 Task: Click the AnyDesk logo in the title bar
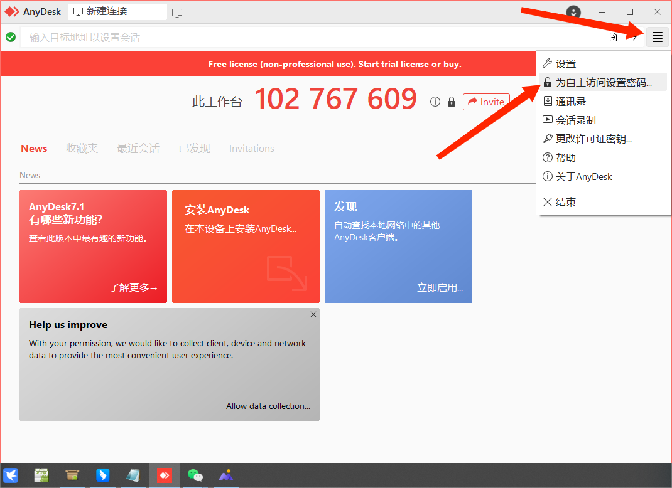(x=11, y=11)
